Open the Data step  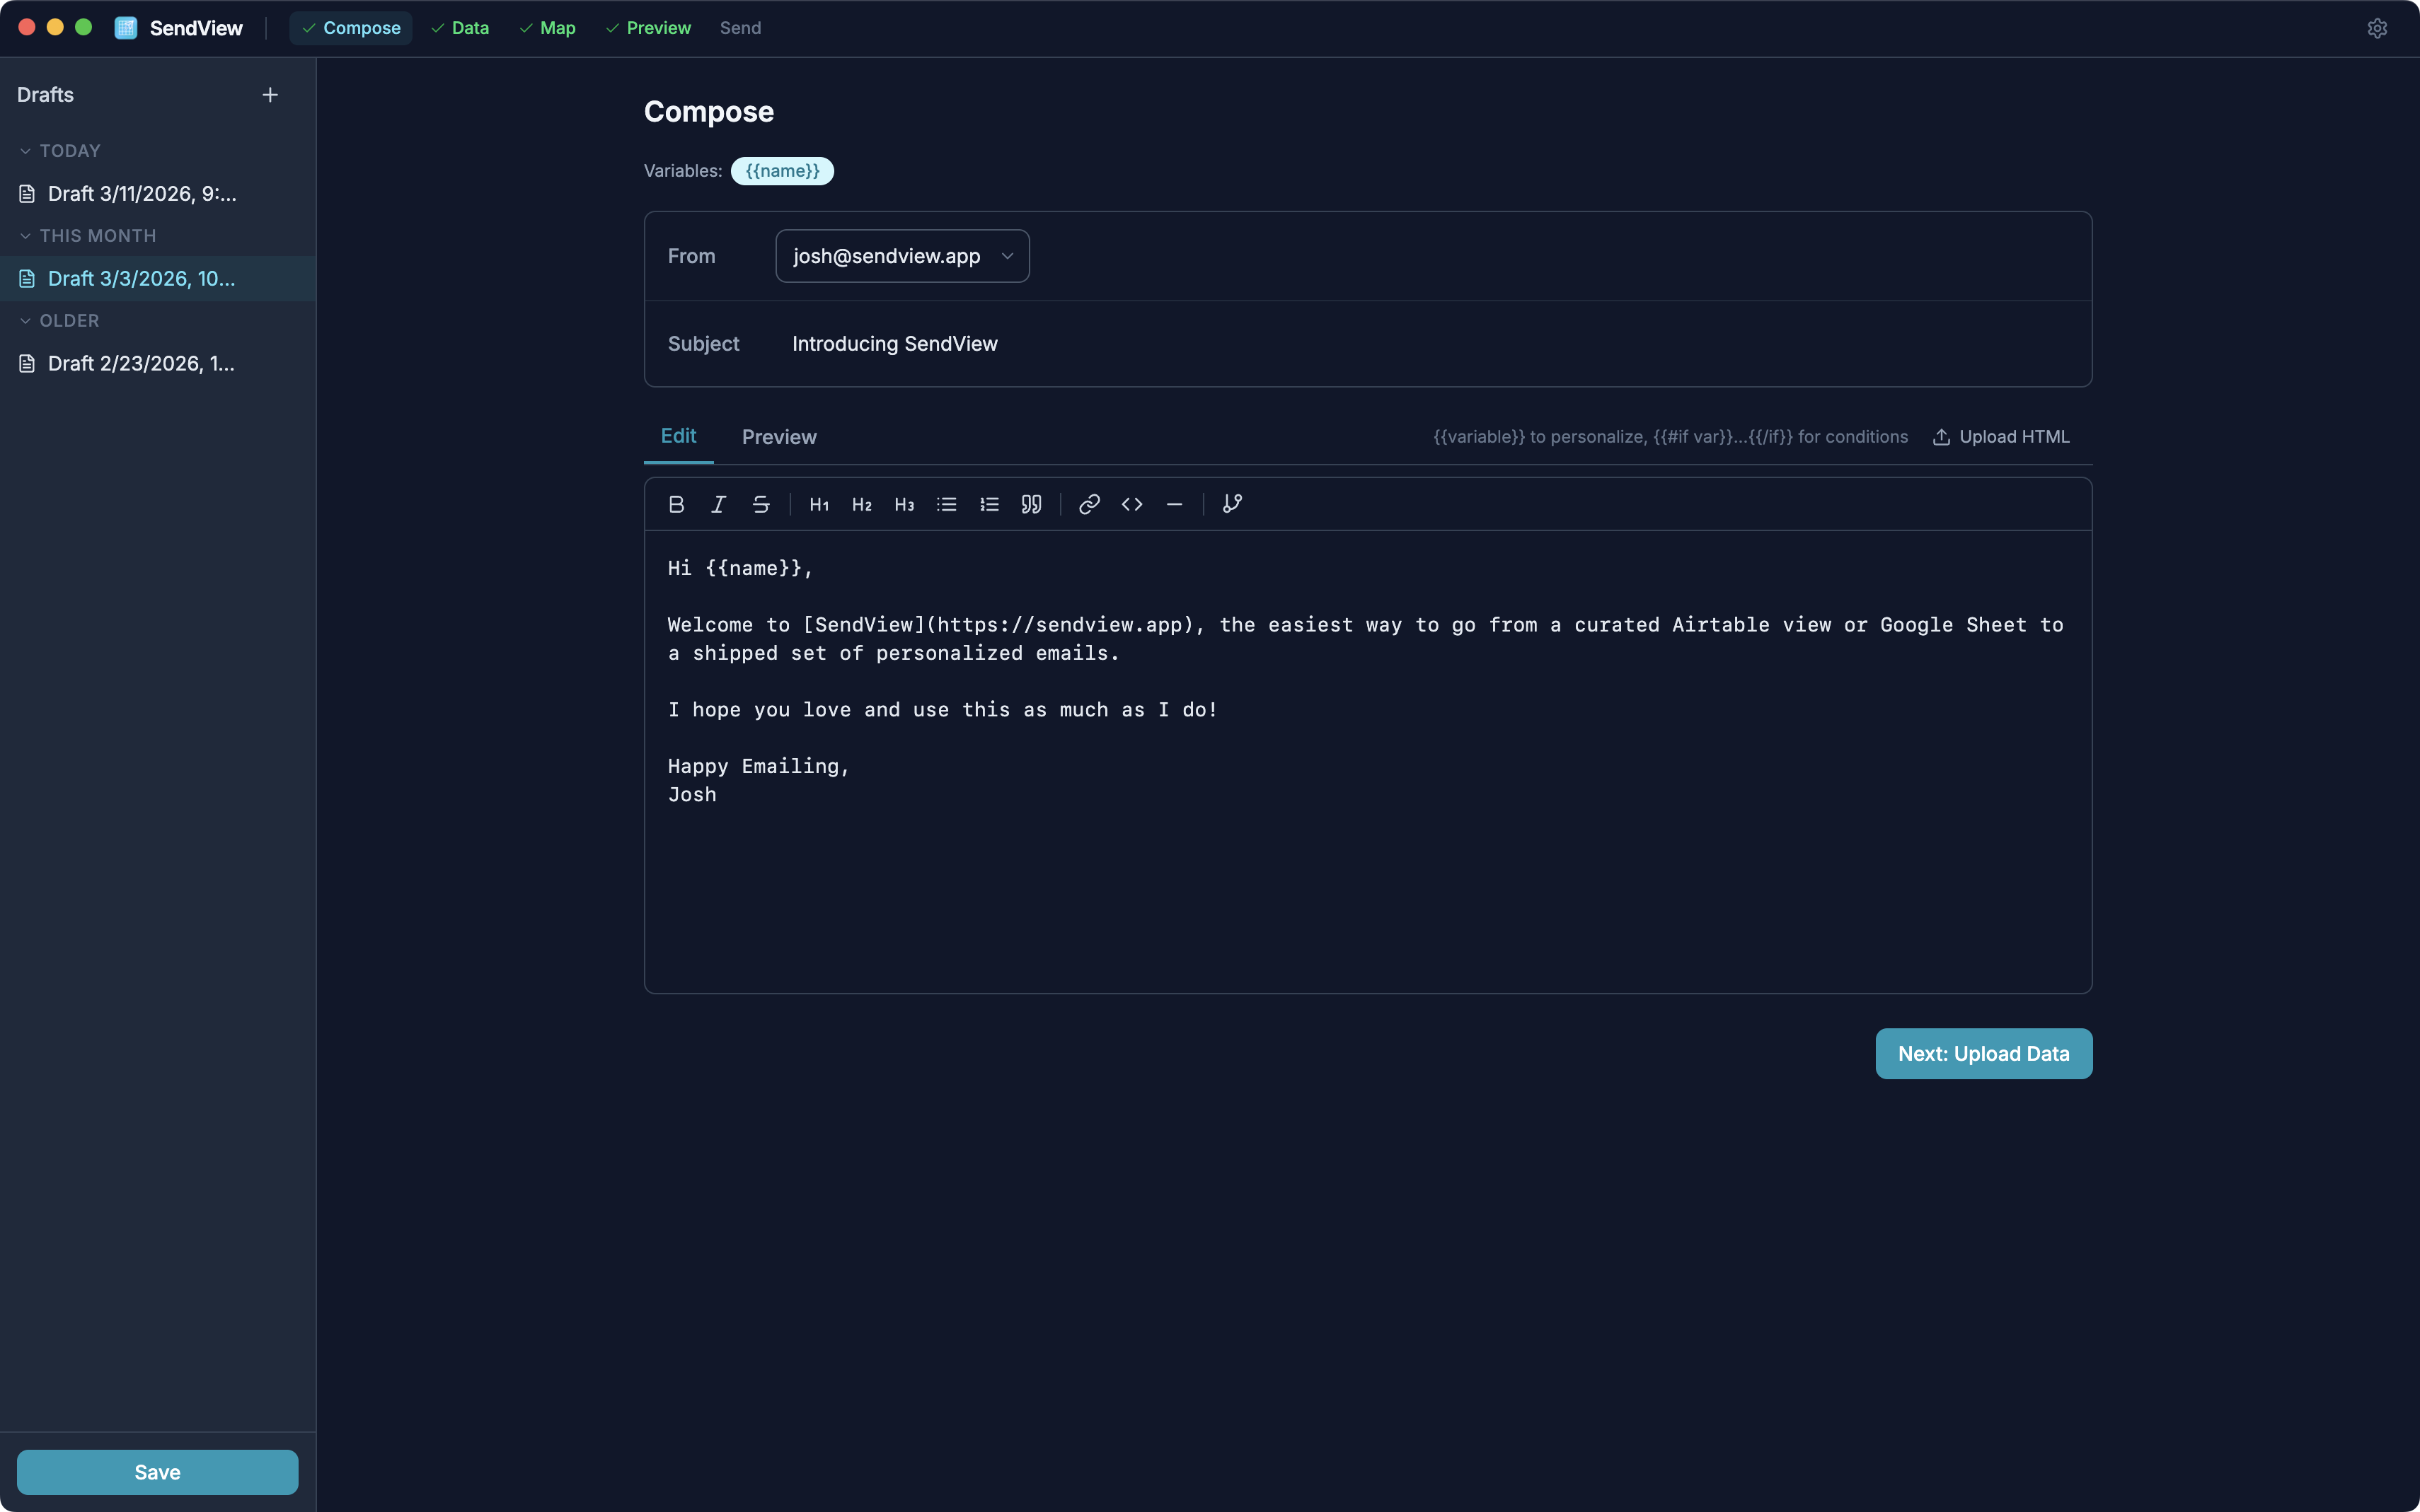pyautogui.click(x=459, y=27)
